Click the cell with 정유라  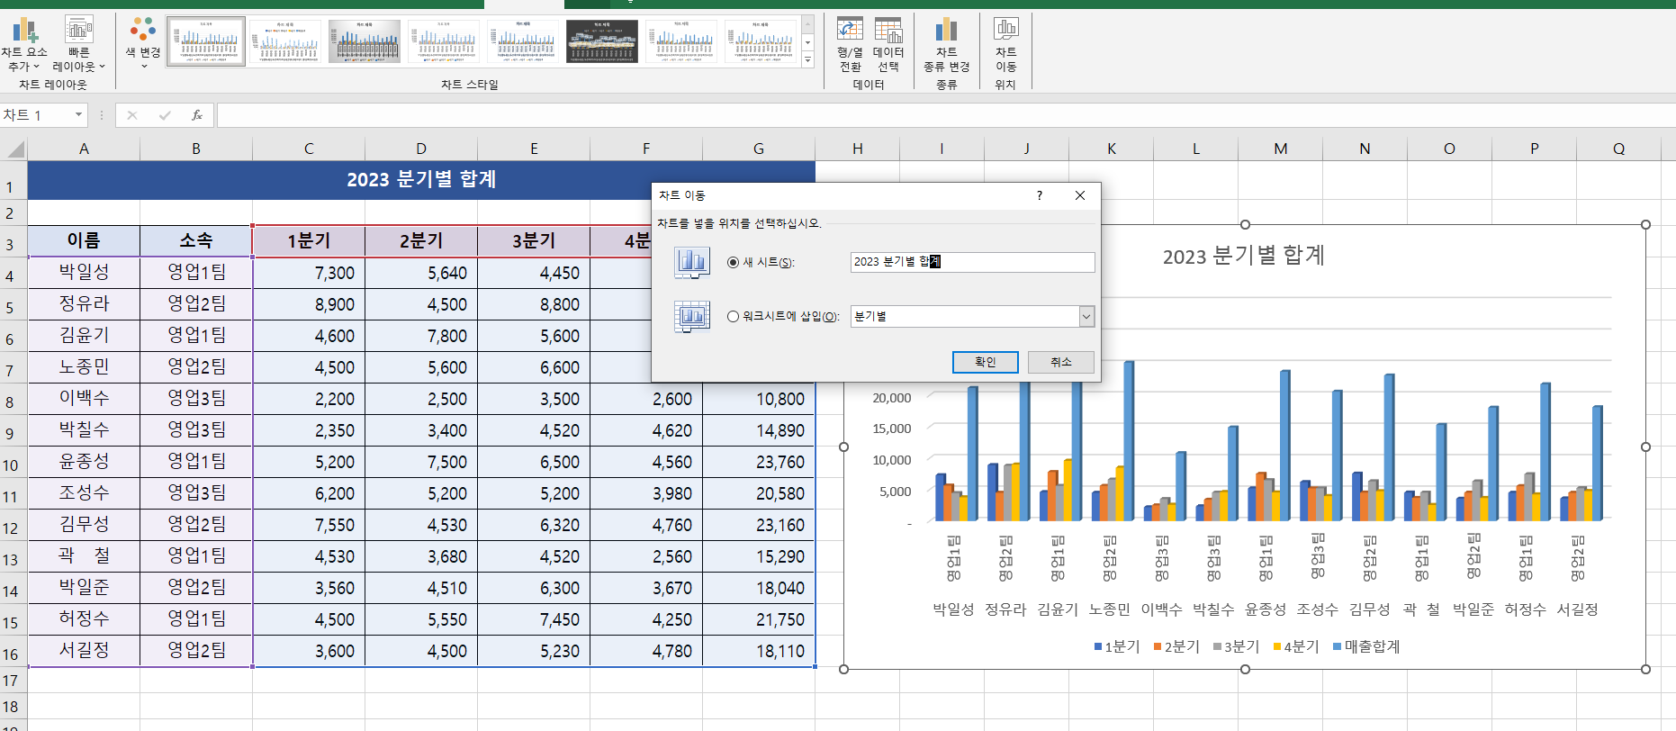pos(84,303)
